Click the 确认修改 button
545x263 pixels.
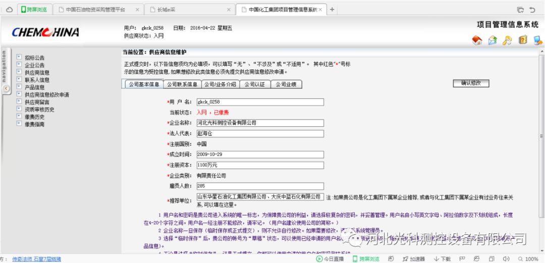point(471,83)
